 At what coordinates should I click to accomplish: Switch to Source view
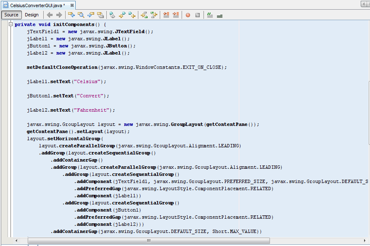point(11,15)
